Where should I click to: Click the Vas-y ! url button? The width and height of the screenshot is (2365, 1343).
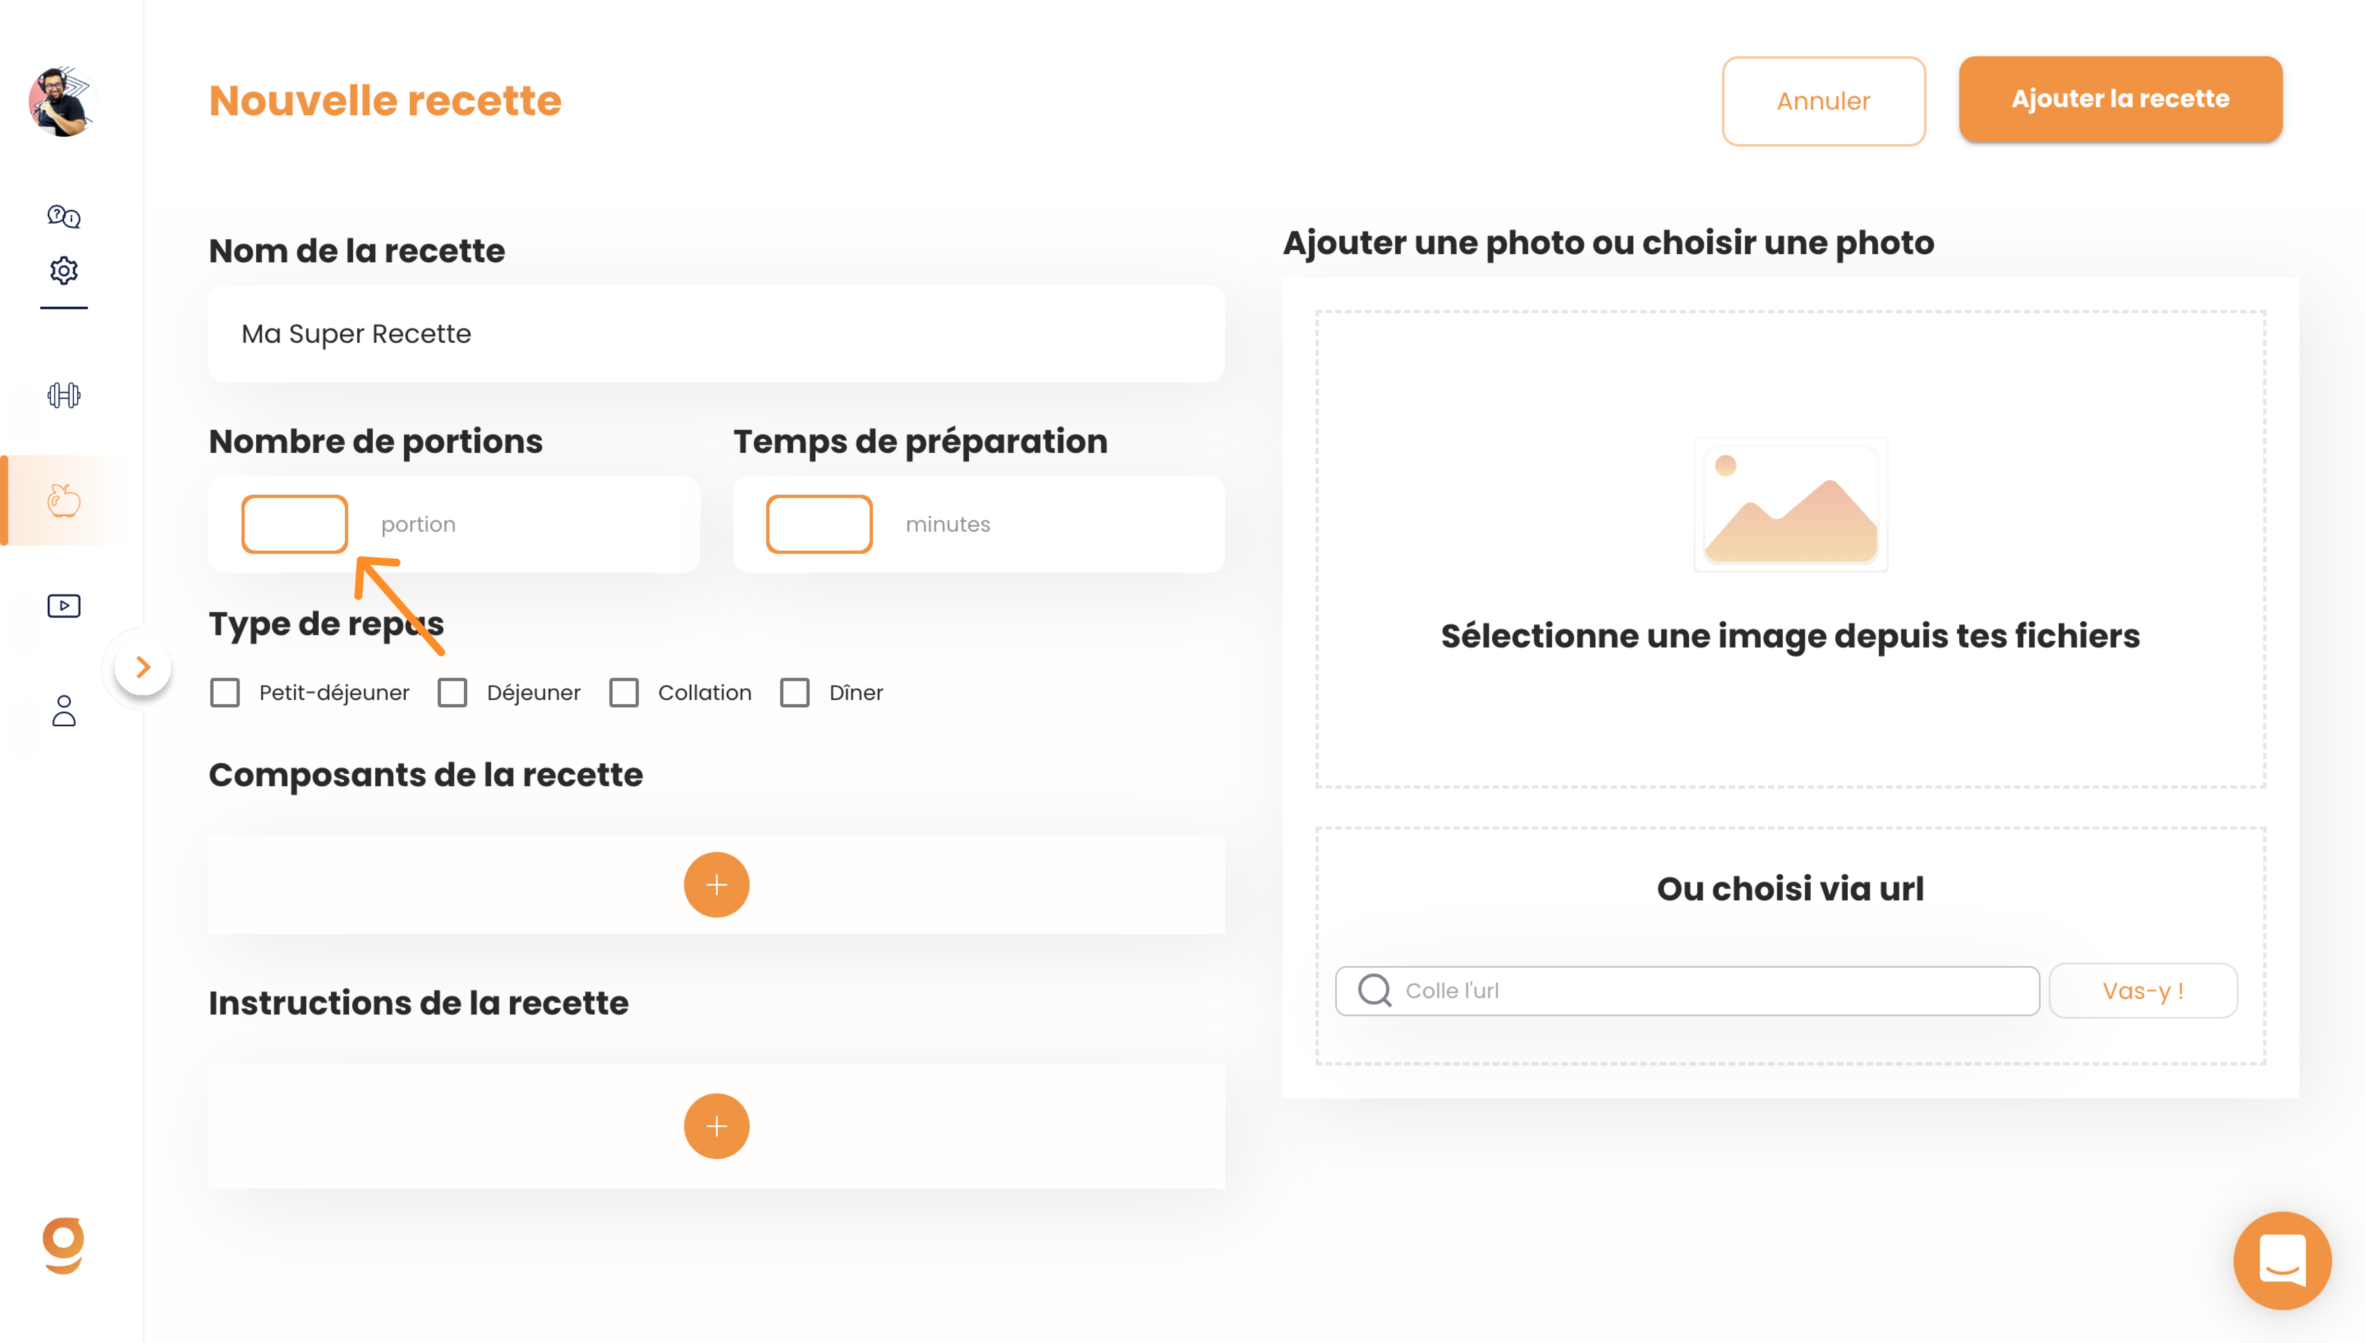coord(2144,991)
